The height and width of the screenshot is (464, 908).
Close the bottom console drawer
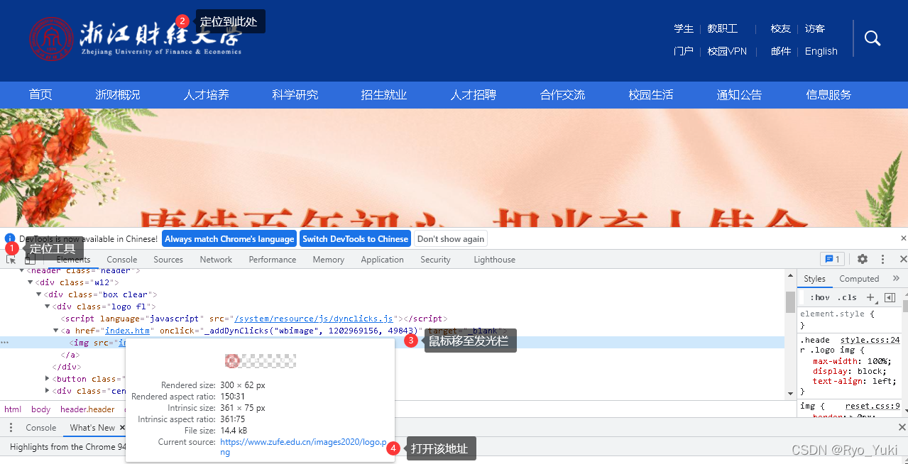click(x=902, y=427)
